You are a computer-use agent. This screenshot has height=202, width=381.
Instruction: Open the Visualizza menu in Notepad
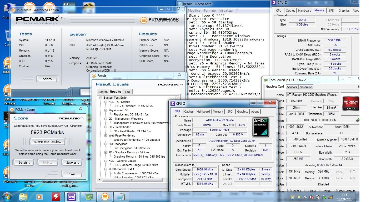pos(226,11)
